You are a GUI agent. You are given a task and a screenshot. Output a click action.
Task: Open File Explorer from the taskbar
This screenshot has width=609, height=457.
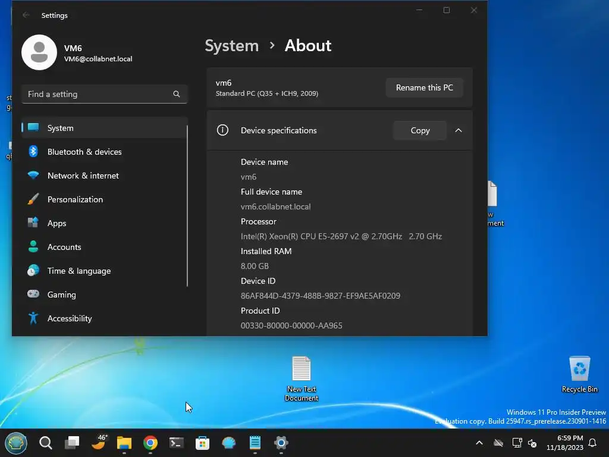tap(124, 443)
